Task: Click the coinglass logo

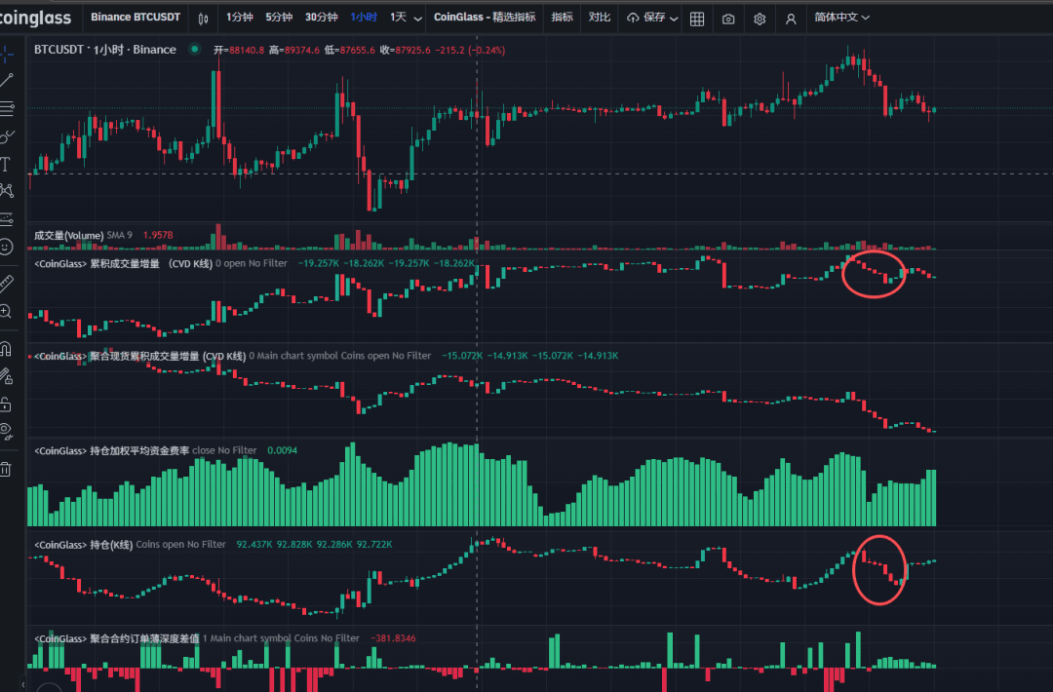Action: click(x=35, y=19)
